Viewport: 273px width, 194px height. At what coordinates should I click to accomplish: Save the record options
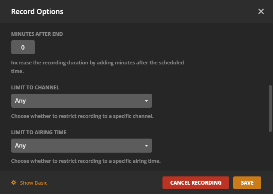click(x=247, y=183)
